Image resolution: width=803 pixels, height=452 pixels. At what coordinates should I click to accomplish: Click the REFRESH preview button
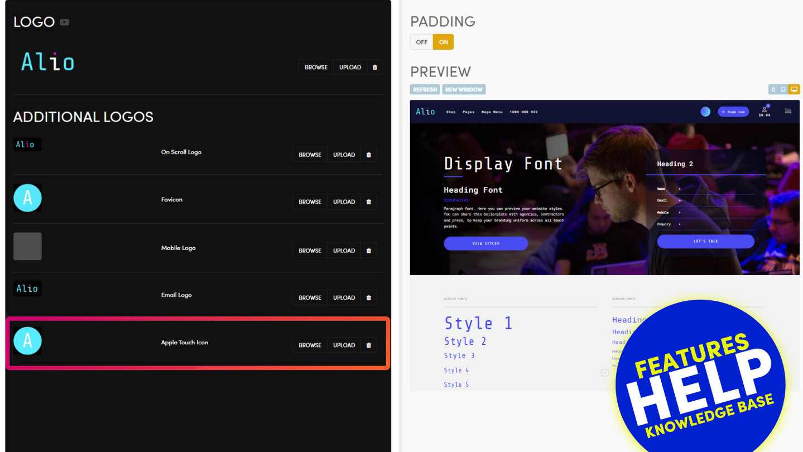click(x=425, y=89)
